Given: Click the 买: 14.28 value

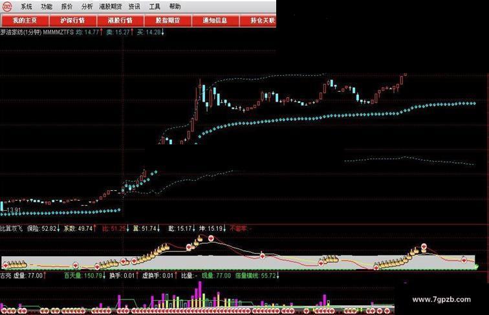Looking at the screenshot, I should 150,32.
